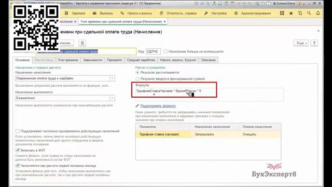Open the history clipboard icon
This screenshot has width=332, height=187.
(x=300, y=13)
